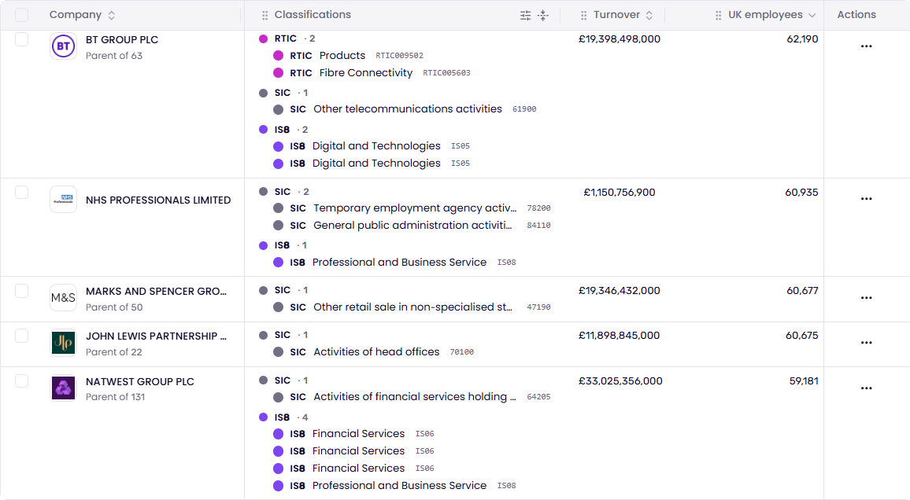Open NHS PROFESSIONALS LIMITED company page
Viewport: 910px width, 500px height.
click(x=158, y=200)
